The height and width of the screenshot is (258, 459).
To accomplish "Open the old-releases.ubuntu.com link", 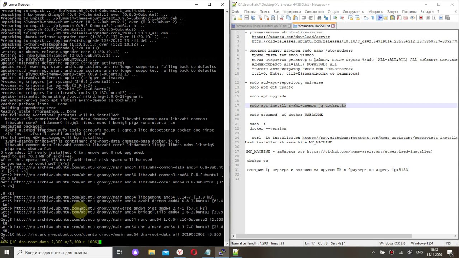I will click(x=354, y=41).
